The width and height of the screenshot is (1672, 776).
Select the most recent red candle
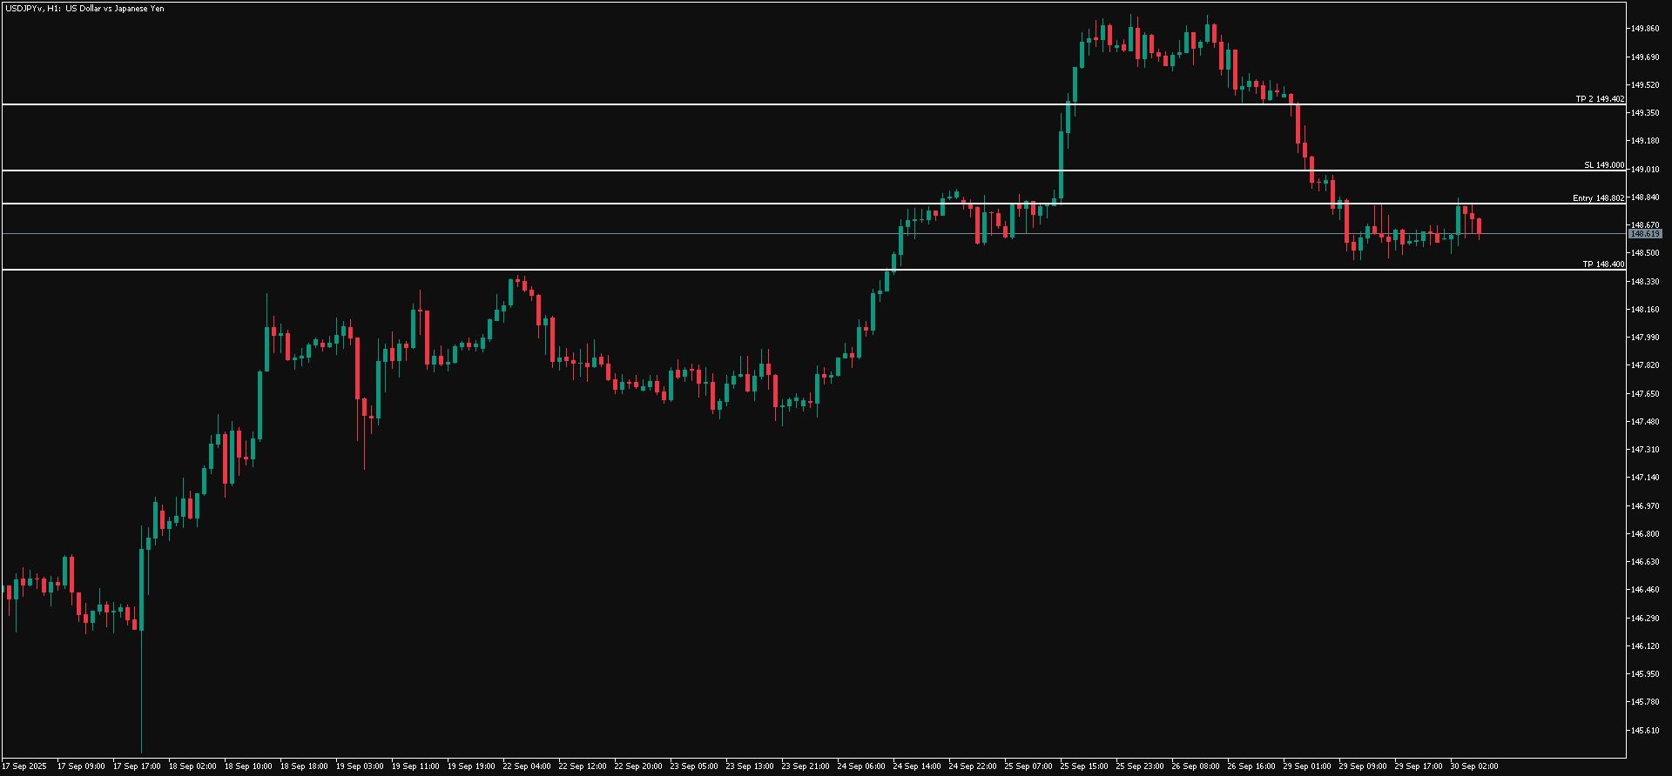1479,227
